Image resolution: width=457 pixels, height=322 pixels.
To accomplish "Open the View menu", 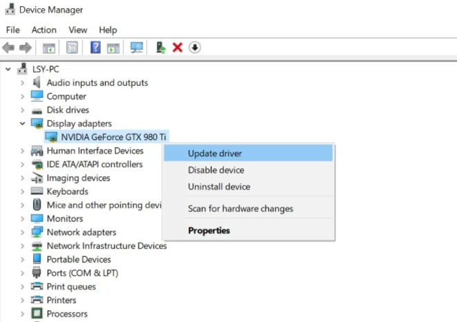I will click(x=78, y=30).
